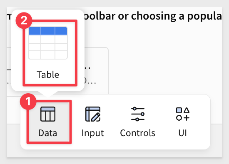The image size is (229, 164).
Task: Click the Table grid icon
Action: [x=48, y=43]
